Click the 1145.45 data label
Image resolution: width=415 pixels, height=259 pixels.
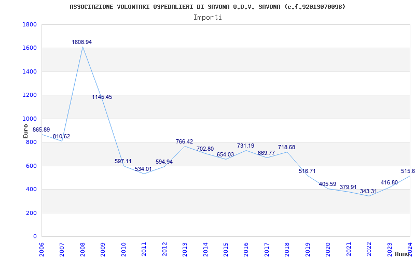tap(102, 97)
